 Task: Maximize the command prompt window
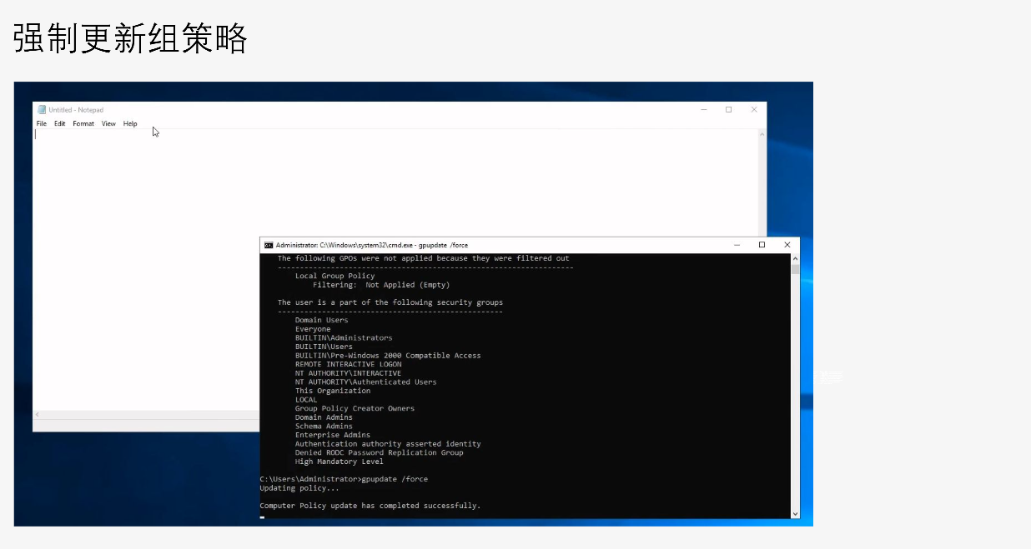pyautogui.click(x=762, y=245)
